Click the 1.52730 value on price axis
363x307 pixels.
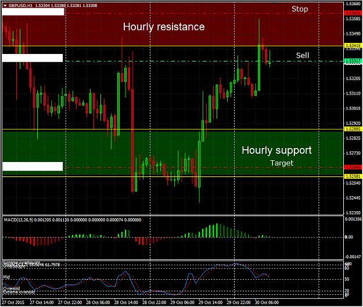(x=353, y=153)
